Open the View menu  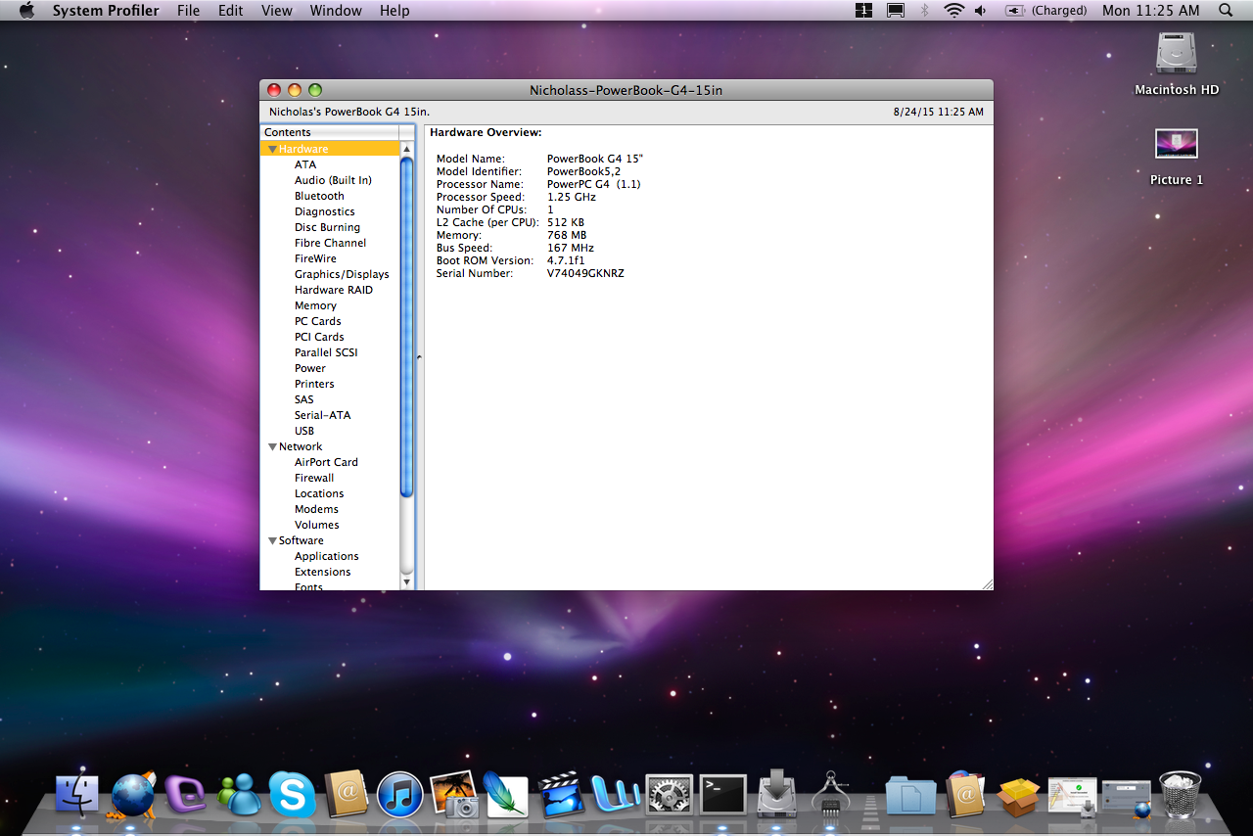[277, 11]
